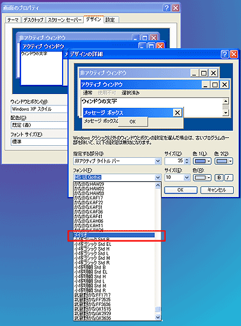Select 武蔵野かなFF1717 font
Image resolution: width=241 pixels, height=326 pixels.
pyautogui.click(x=114, y=295)
